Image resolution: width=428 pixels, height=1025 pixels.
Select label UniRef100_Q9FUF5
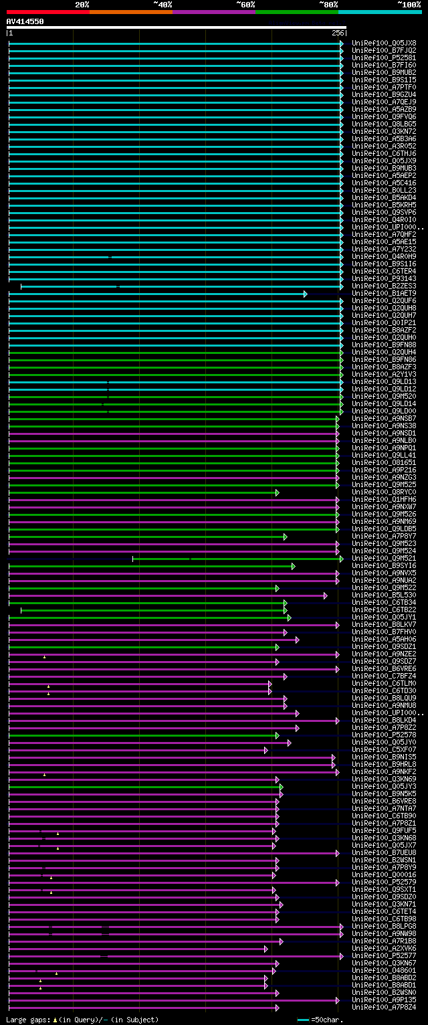tap(384, 830)
